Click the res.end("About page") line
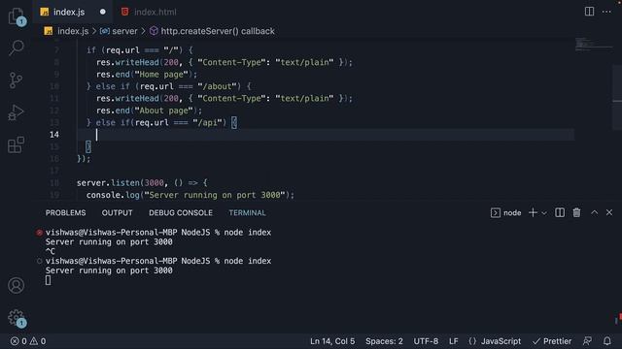The image size is (622, 349). (149, 111)
